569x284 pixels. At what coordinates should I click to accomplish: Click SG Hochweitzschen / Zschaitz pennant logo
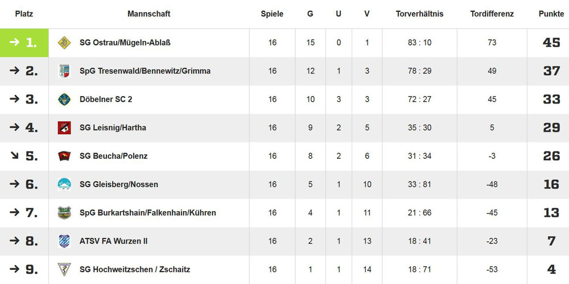point(64,269)
